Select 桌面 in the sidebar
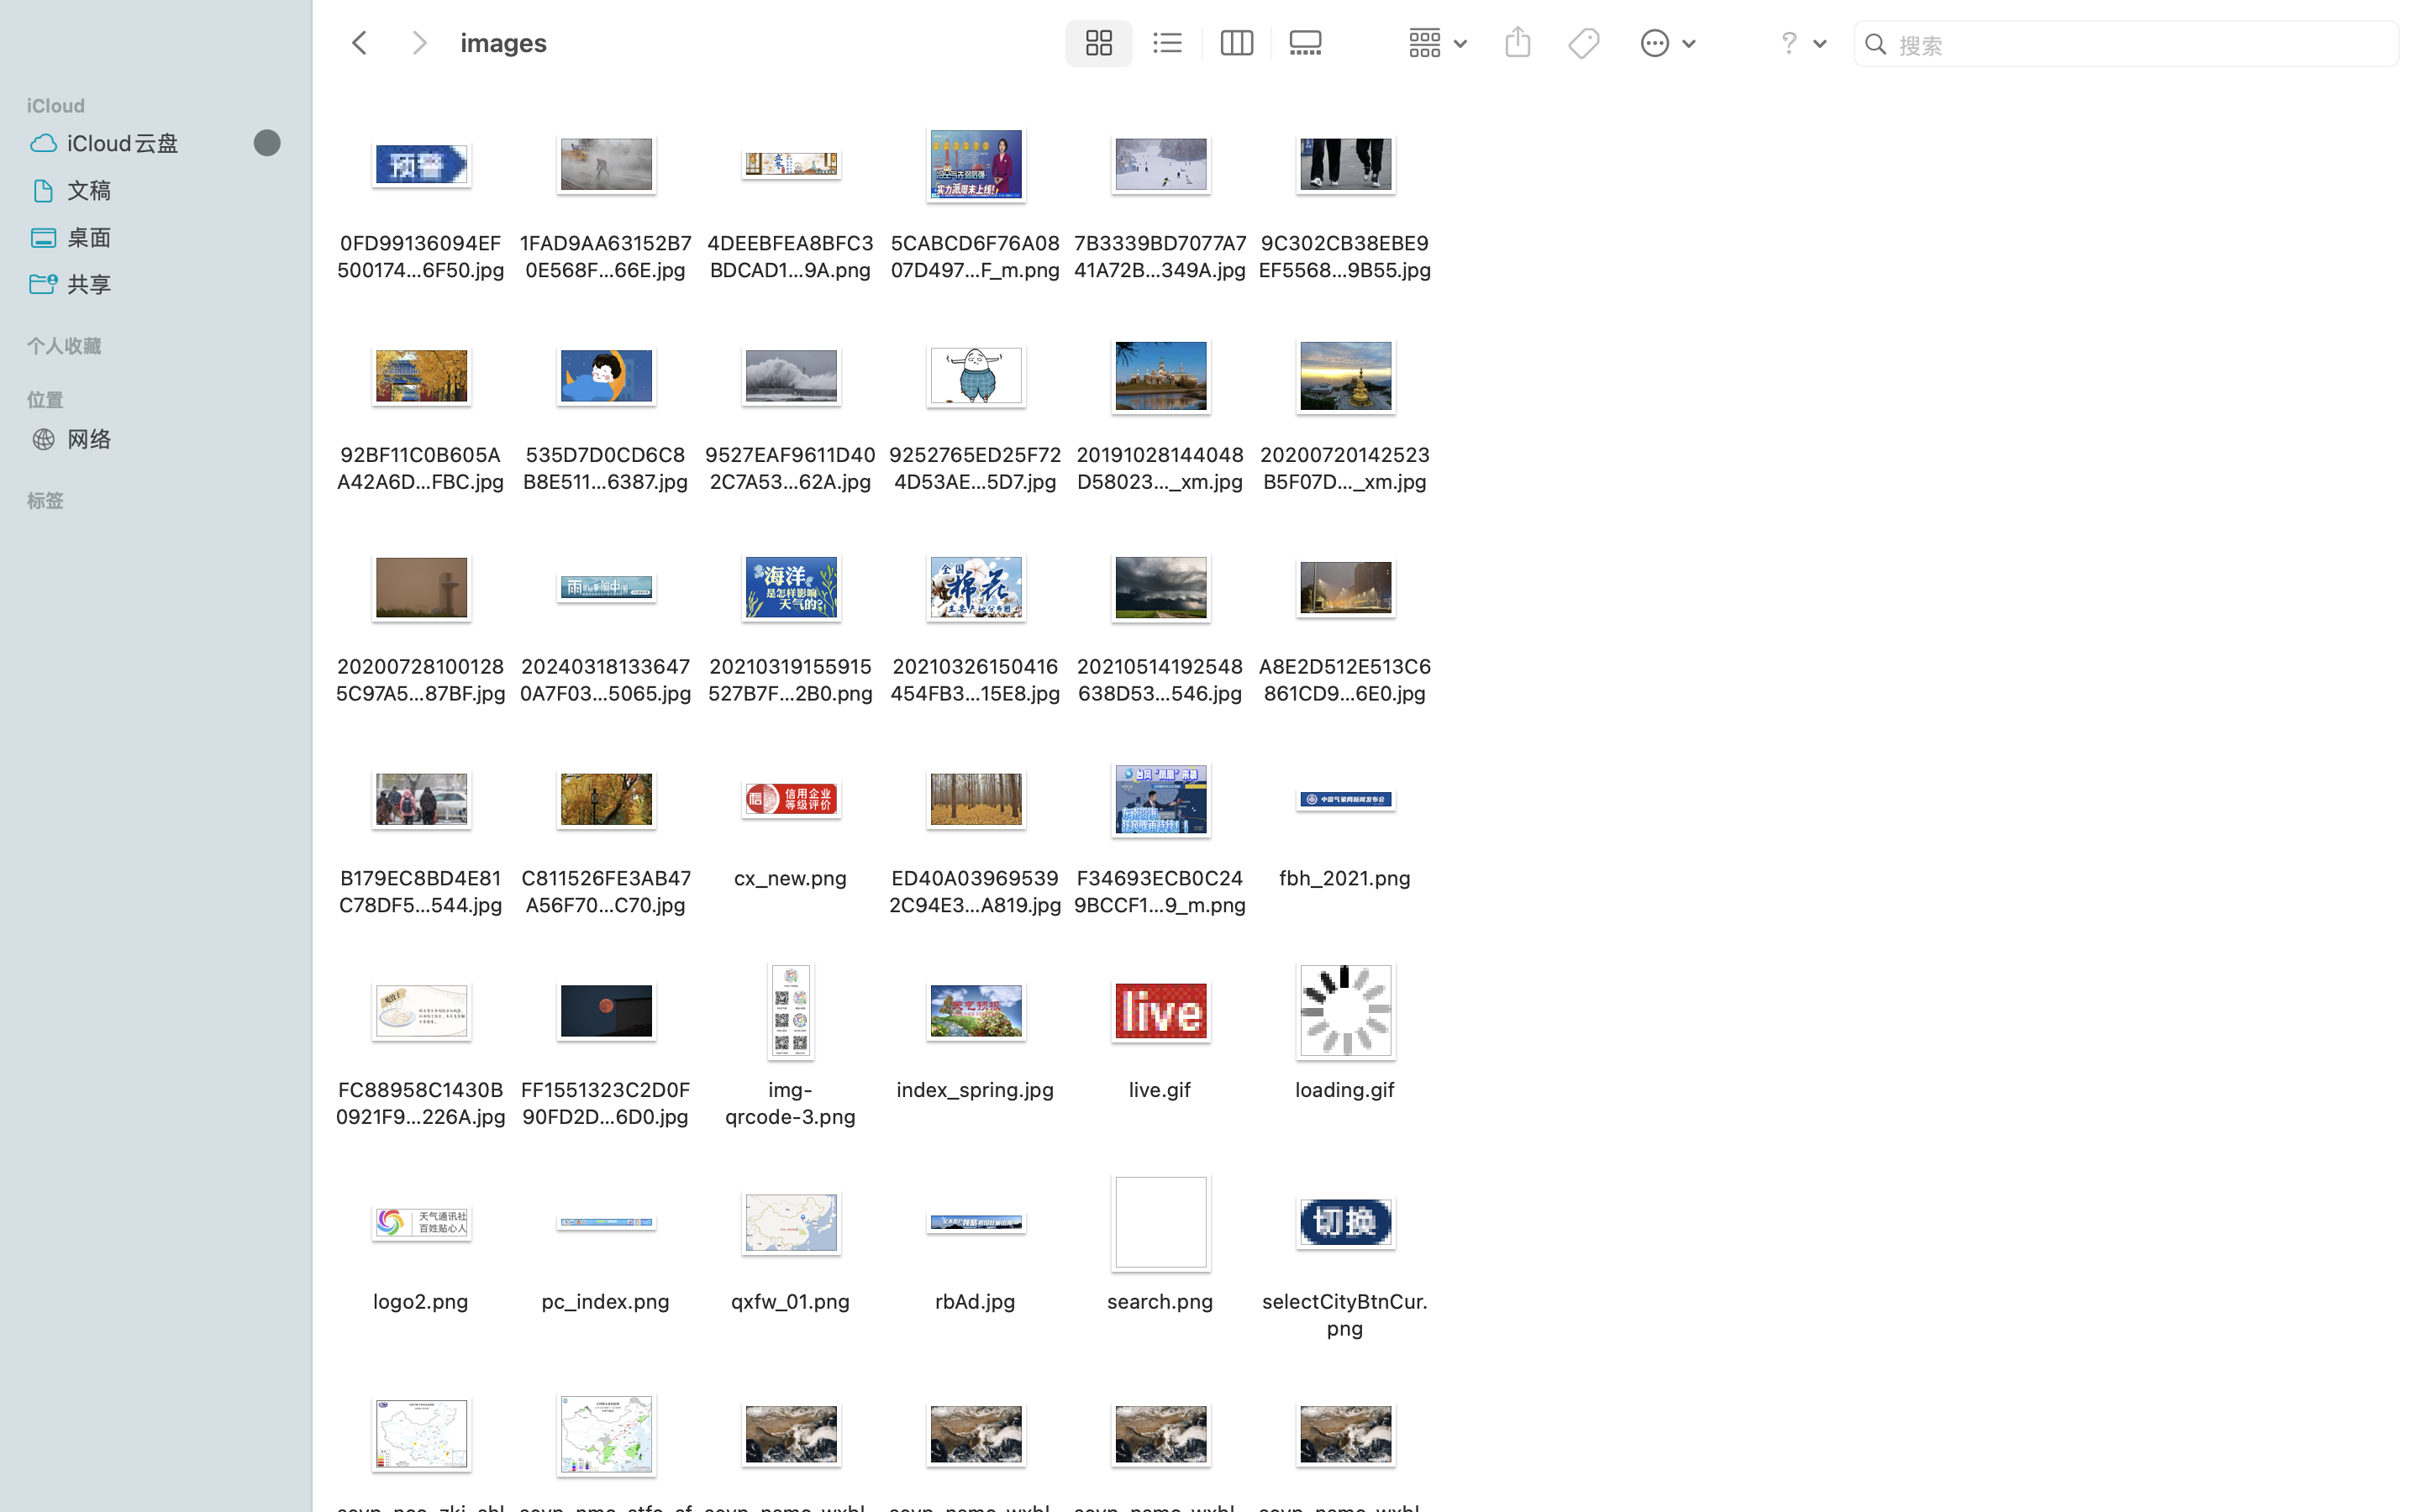The image size is (2420, 1512). pyautogui.click(x=89, y=237)
